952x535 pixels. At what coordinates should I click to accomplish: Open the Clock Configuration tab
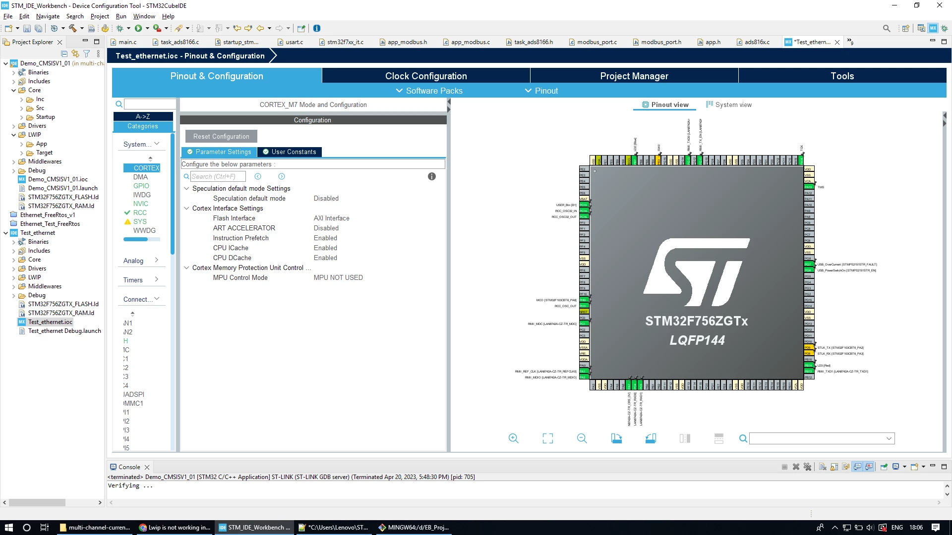[426, 76]
